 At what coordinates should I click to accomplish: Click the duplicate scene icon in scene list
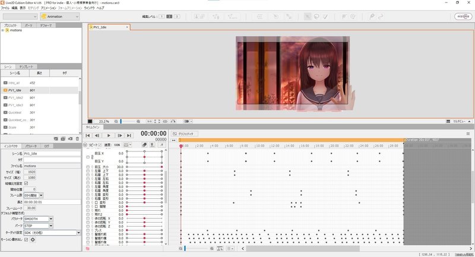pyautogui.click(x=63, y=139)
